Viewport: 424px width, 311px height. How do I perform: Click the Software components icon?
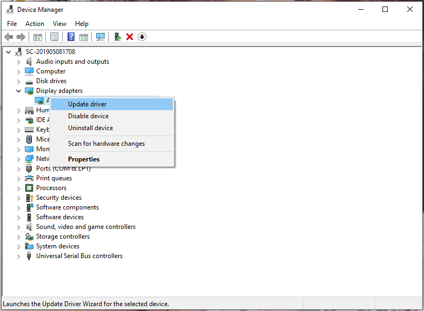tap(30, 207)
